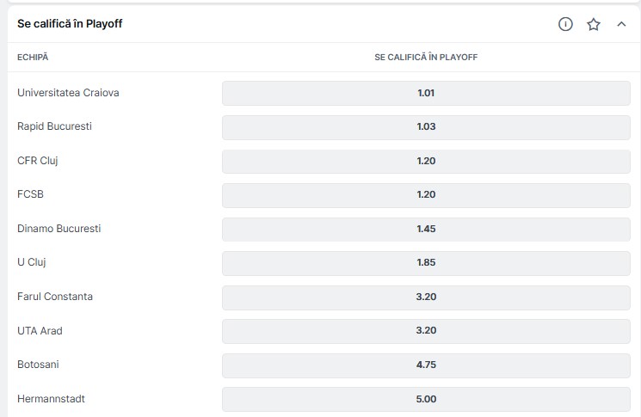Favorite this market with the star icon
Viewport: 641px width, 417px height.
594,24
